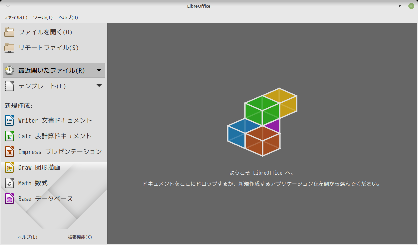Click the recent files clock icon
The width and height of the screenshot is (418, 245).
point(9,70)
